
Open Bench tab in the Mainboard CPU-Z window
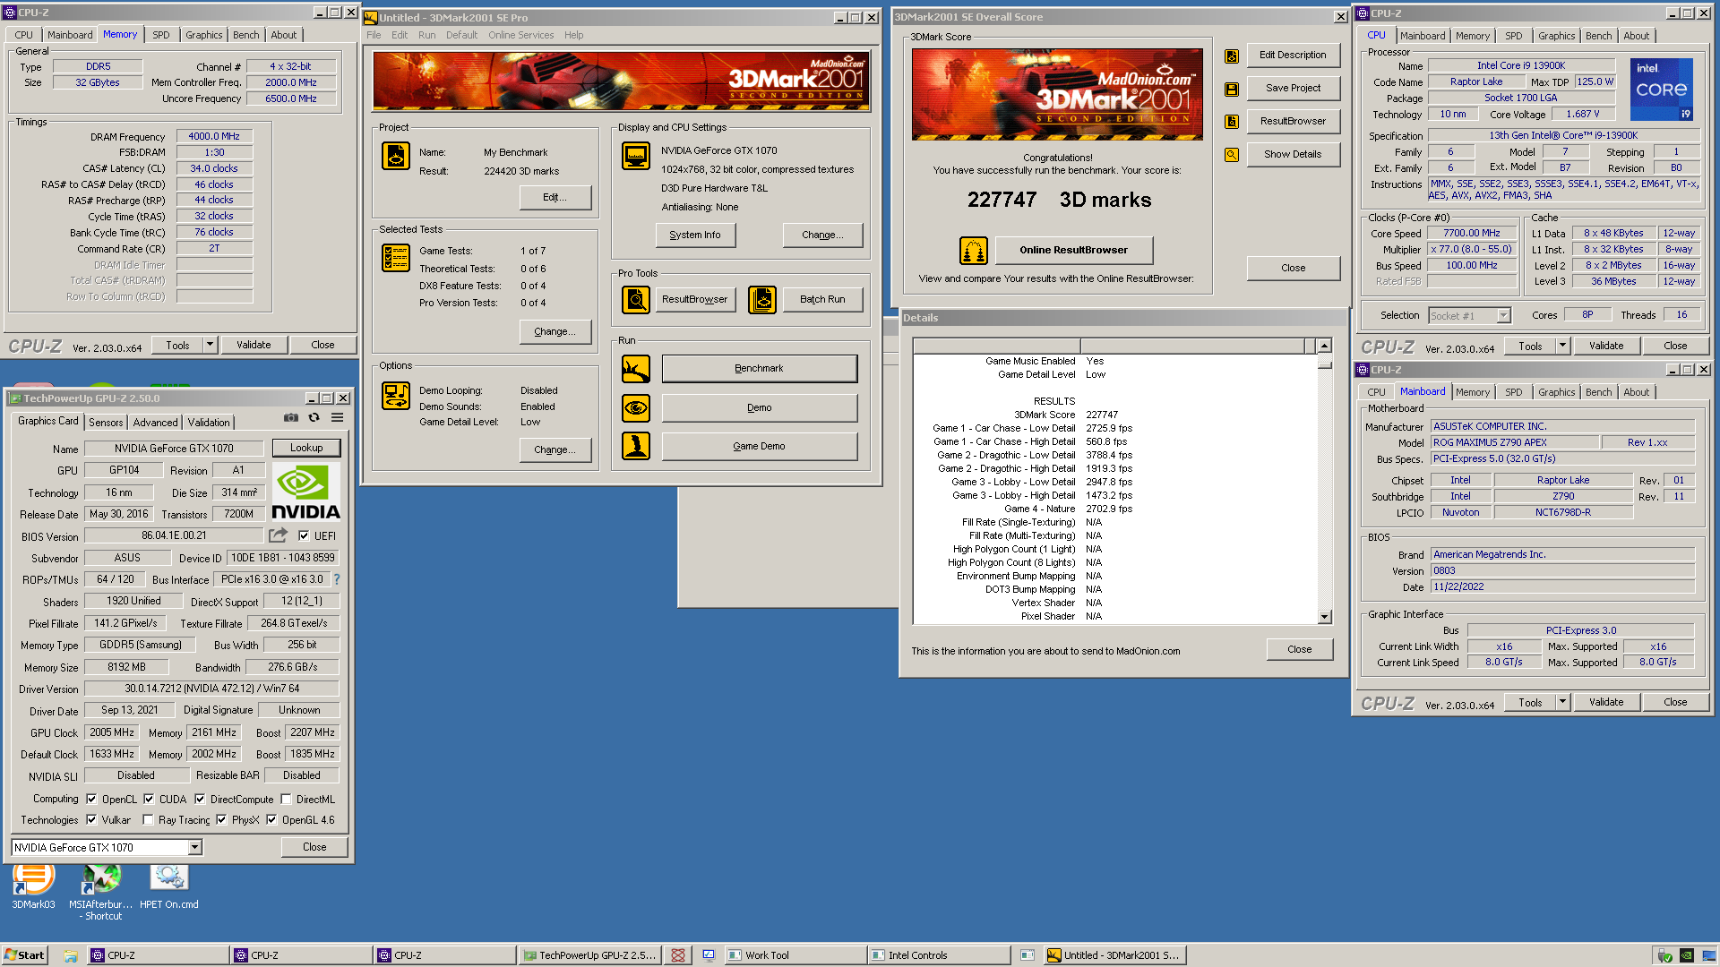tap(1599, 391)
